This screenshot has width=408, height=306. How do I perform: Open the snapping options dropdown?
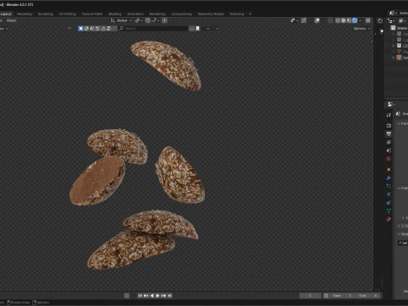point(155,20)
